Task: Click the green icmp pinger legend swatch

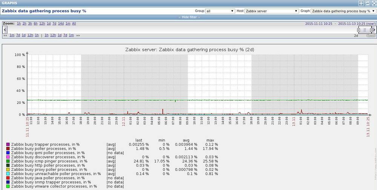Action: point(8,161)
